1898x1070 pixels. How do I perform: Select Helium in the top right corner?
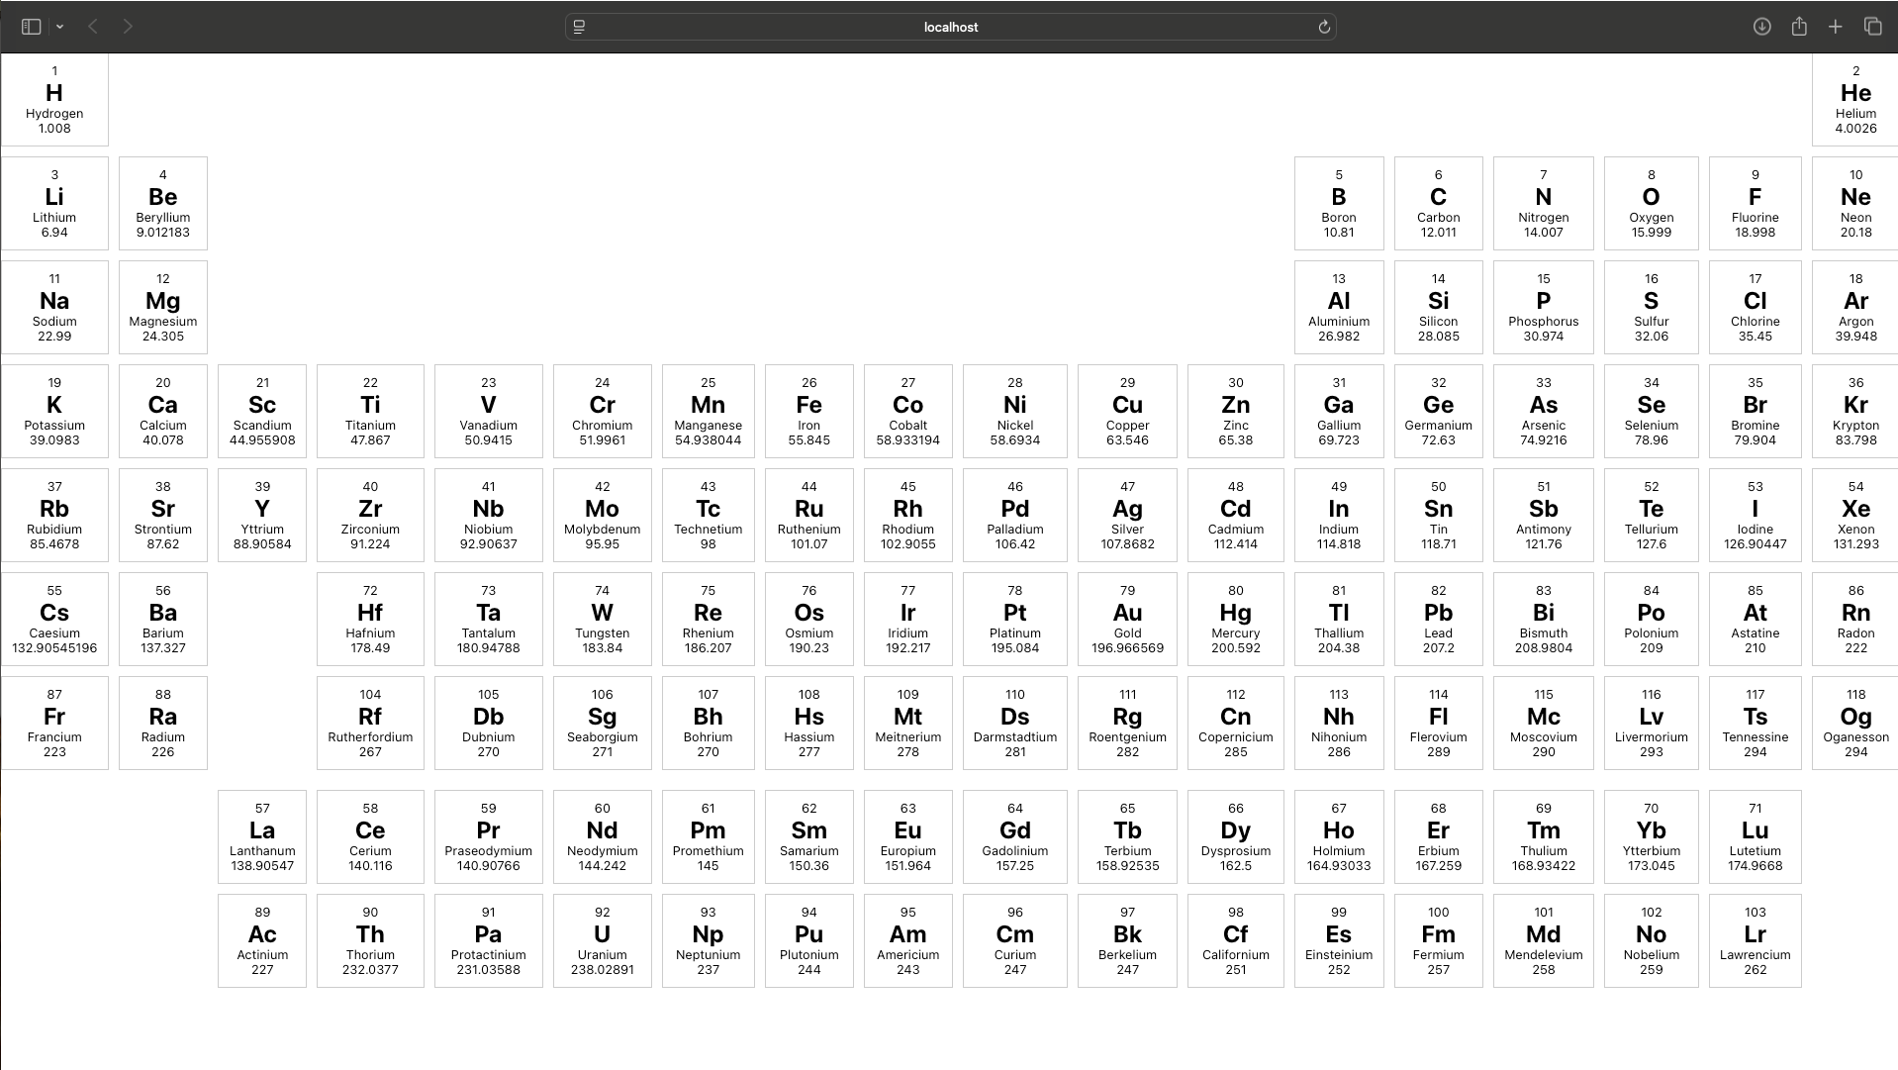click(1855, 99)
